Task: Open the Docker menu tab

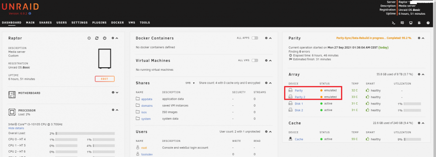Action: [x=117, y=23]
